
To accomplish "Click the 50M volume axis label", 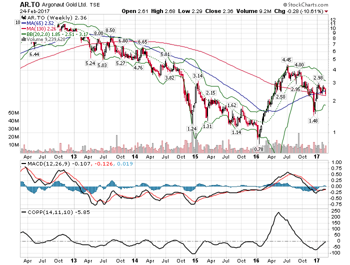I will (13, 113).
